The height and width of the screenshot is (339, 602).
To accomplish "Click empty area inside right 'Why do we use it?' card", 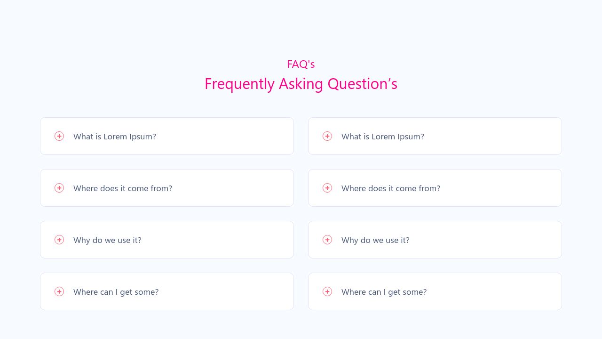I will (484, 240).
